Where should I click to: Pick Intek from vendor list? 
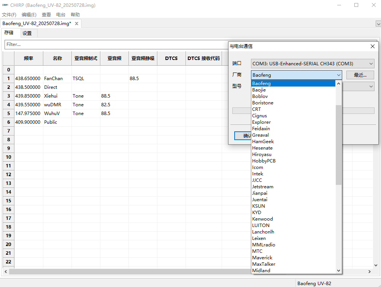[293, 174]
